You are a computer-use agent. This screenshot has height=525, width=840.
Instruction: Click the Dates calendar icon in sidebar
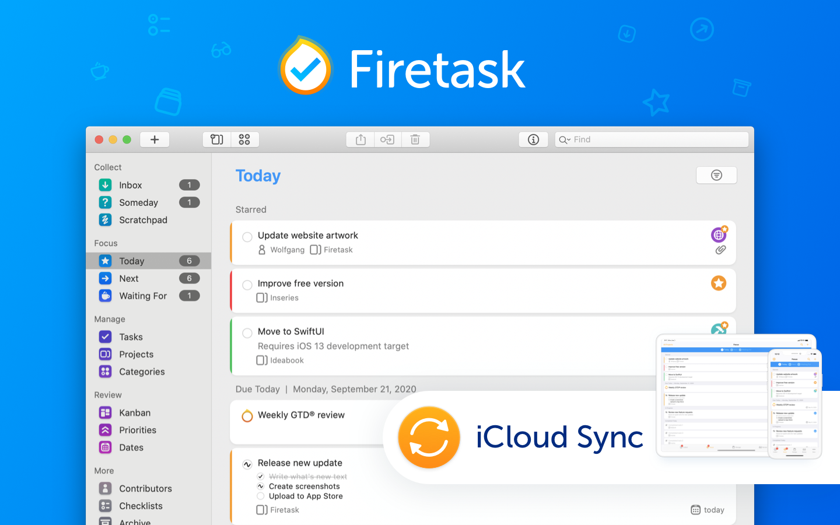[105, 447]
